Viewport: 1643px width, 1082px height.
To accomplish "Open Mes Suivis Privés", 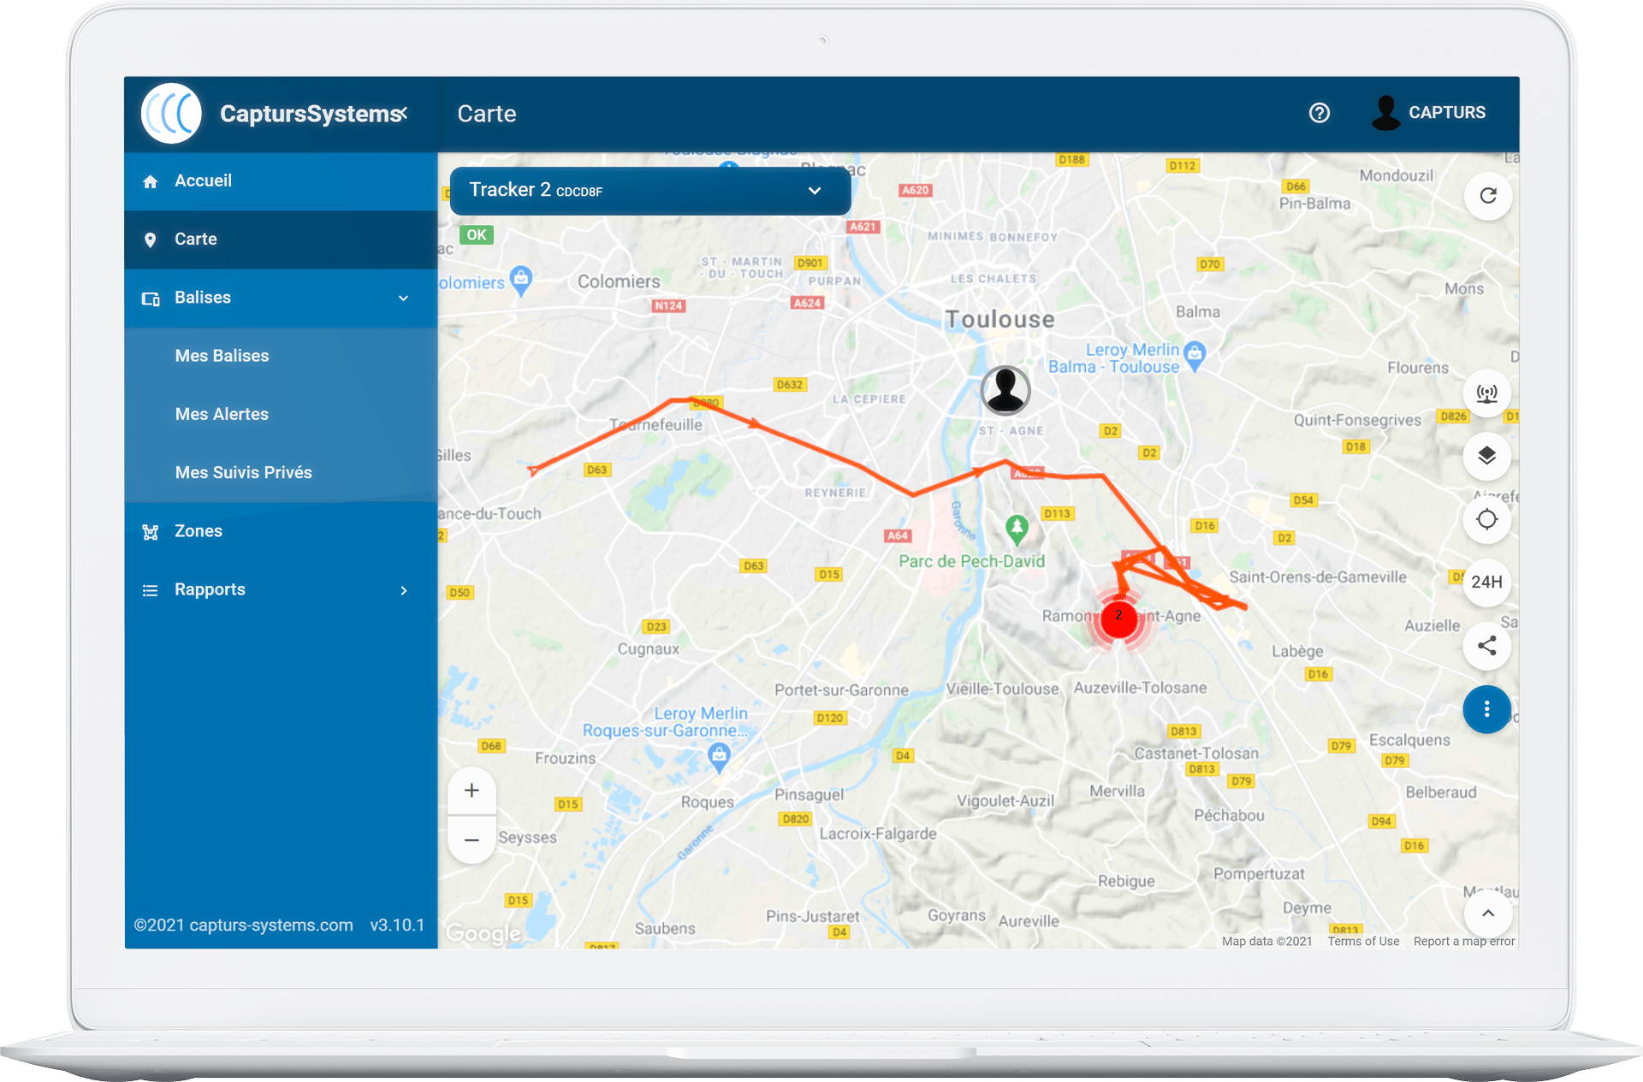I will click(243, 472).
